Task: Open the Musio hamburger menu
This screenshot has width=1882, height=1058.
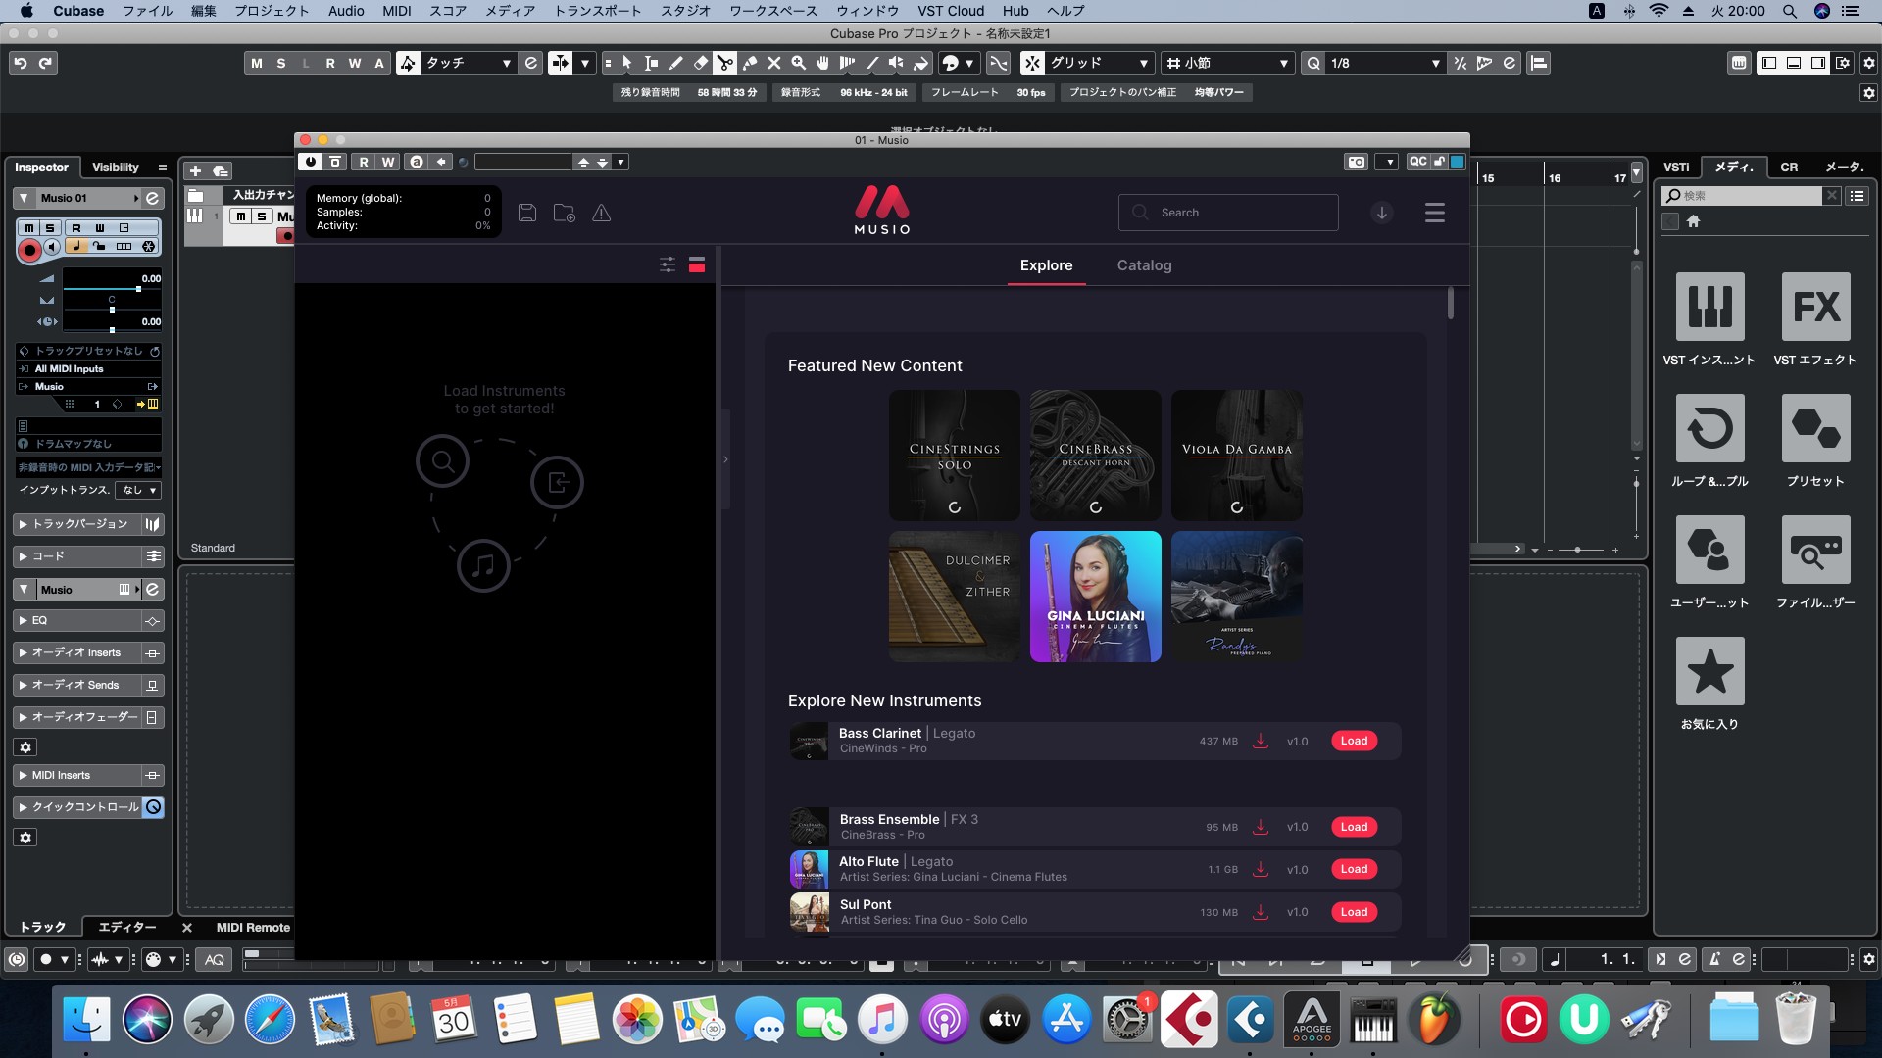Action: click(1435, 213)
